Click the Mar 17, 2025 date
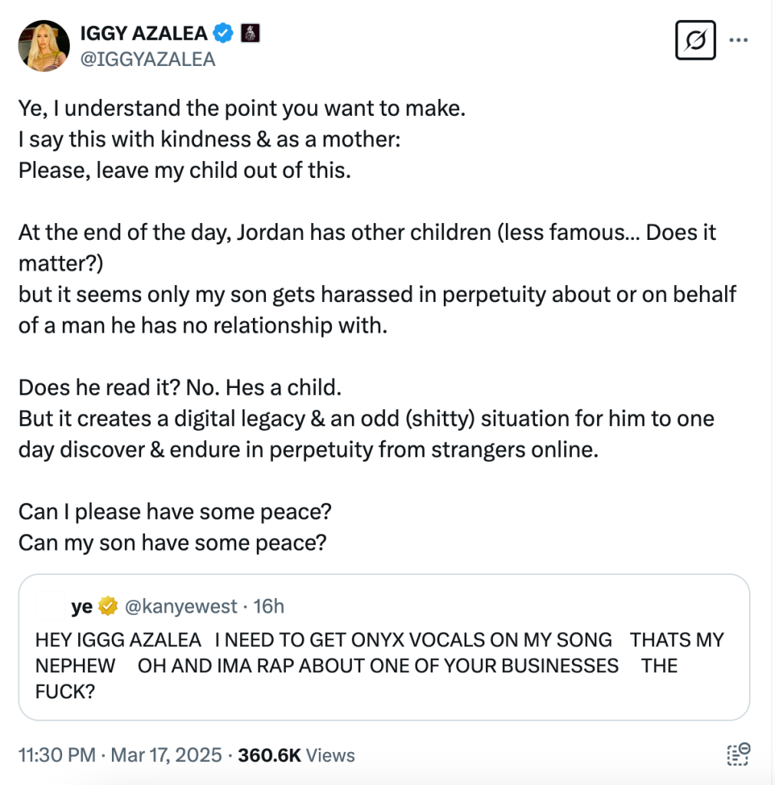This screenshot has height=785, width=775. pos(166,755)
